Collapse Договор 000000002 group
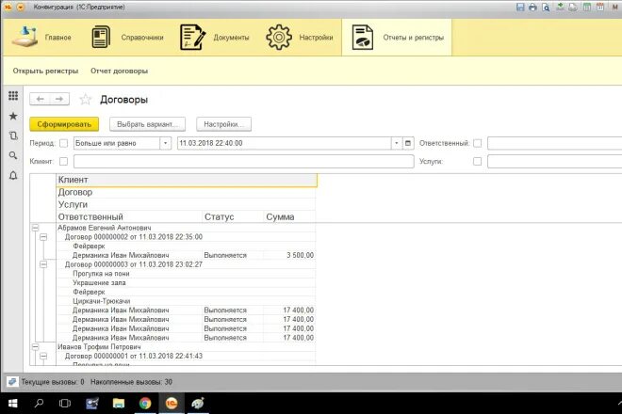622x414 pixels. 43,237
